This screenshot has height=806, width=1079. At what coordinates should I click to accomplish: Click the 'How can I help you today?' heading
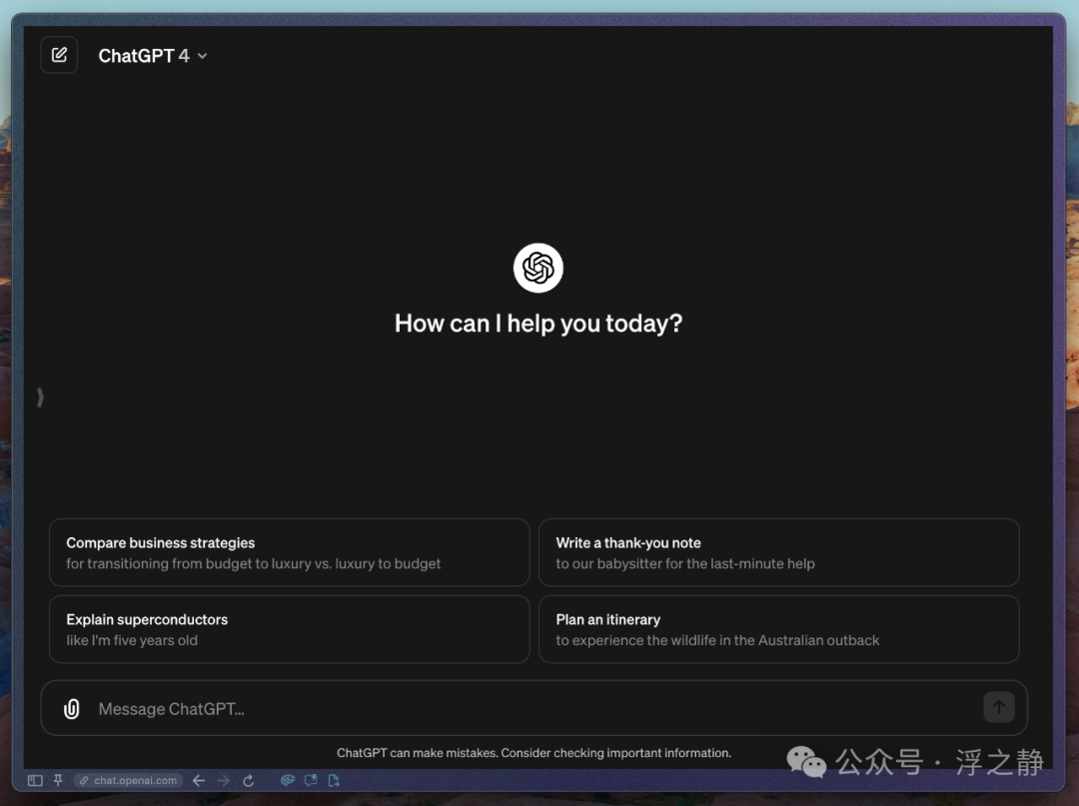tap(539, 324)
